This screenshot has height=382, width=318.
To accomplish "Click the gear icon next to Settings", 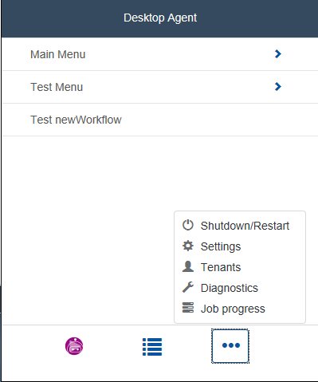I will (x=188, y=246).
